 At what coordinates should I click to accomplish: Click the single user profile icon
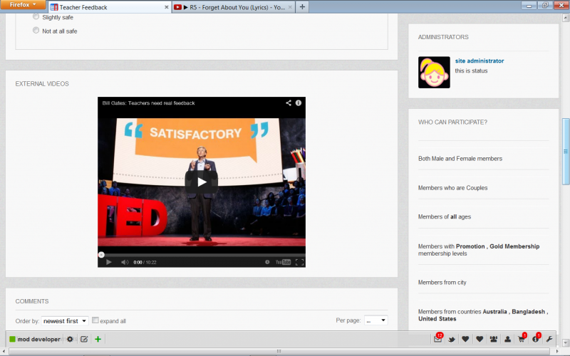pos(507,339)
